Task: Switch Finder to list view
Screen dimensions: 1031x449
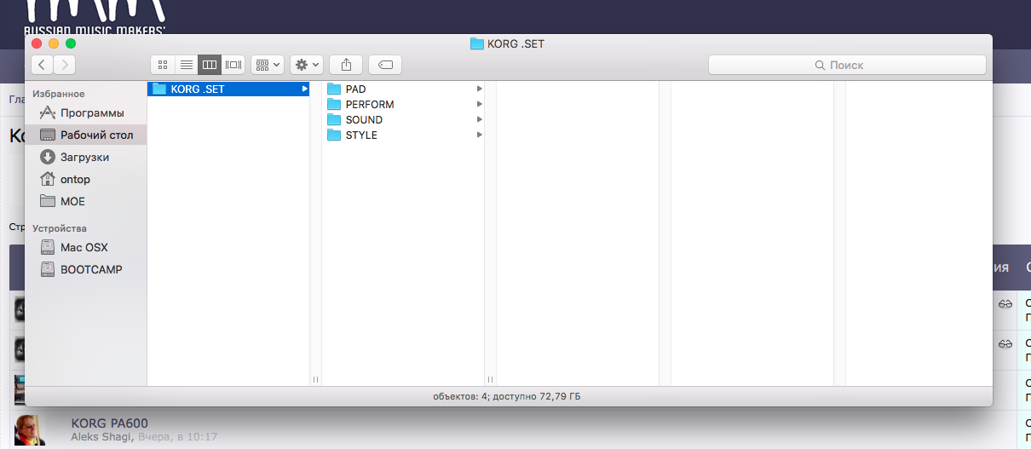Action: tap(186, 65)
